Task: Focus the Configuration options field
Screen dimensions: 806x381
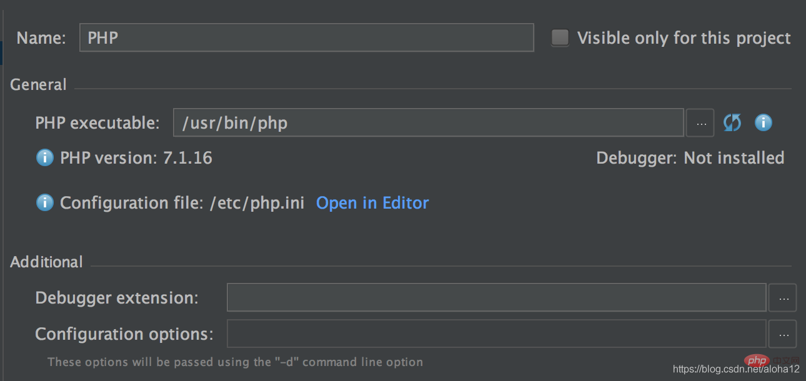Action: (497, 334)
